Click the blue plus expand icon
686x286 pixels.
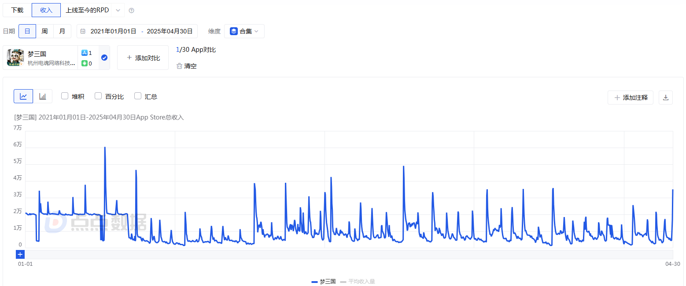[x=20, y=254]
